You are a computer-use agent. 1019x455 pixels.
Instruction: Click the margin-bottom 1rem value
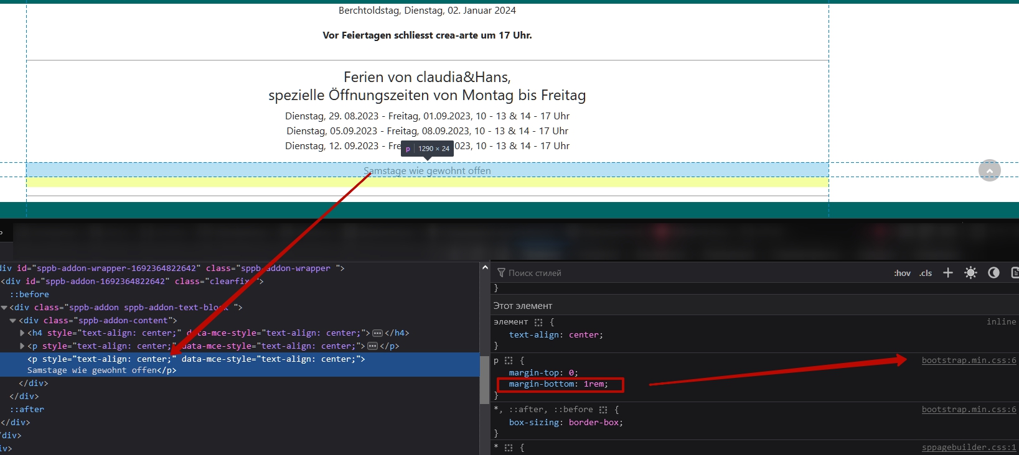coord(593,384)
